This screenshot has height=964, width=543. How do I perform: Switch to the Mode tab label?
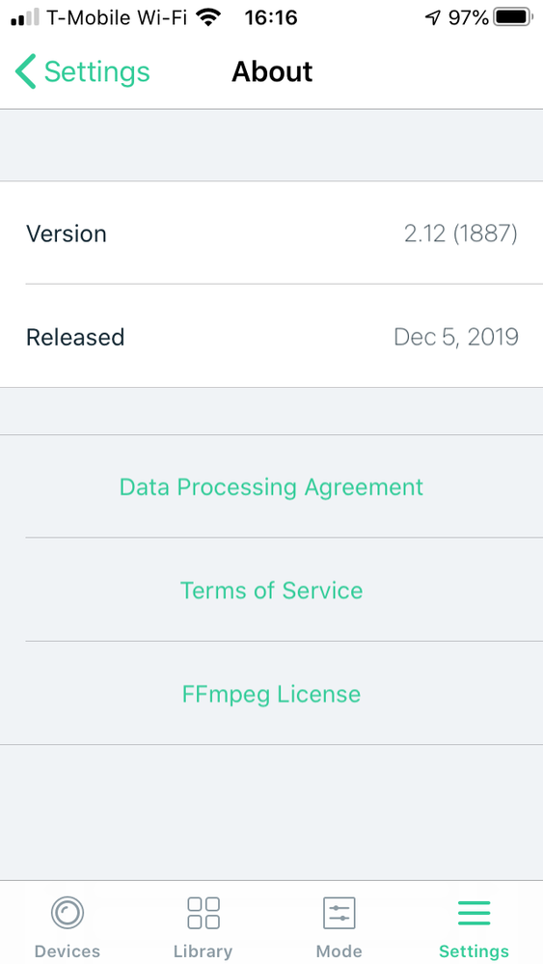coord(339,951)
